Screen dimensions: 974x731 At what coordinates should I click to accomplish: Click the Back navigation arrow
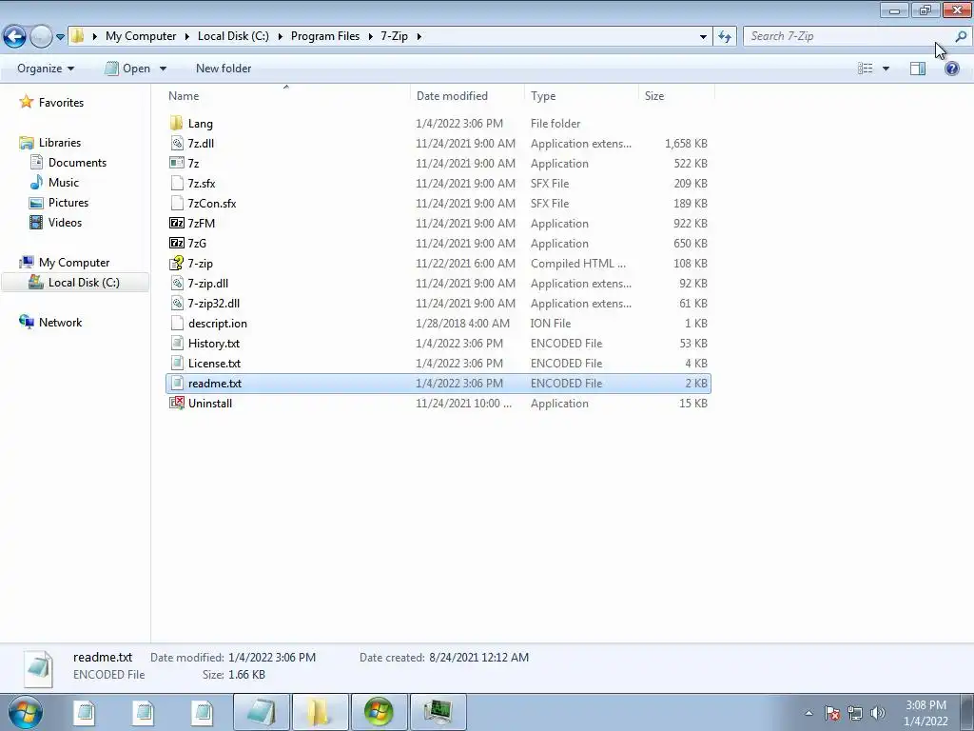coord(15,36)
